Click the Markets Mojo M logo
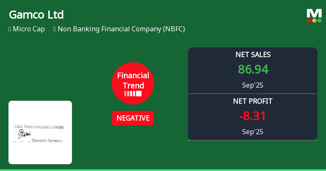Viewport: 326px width, 171px height. (314, 13)
